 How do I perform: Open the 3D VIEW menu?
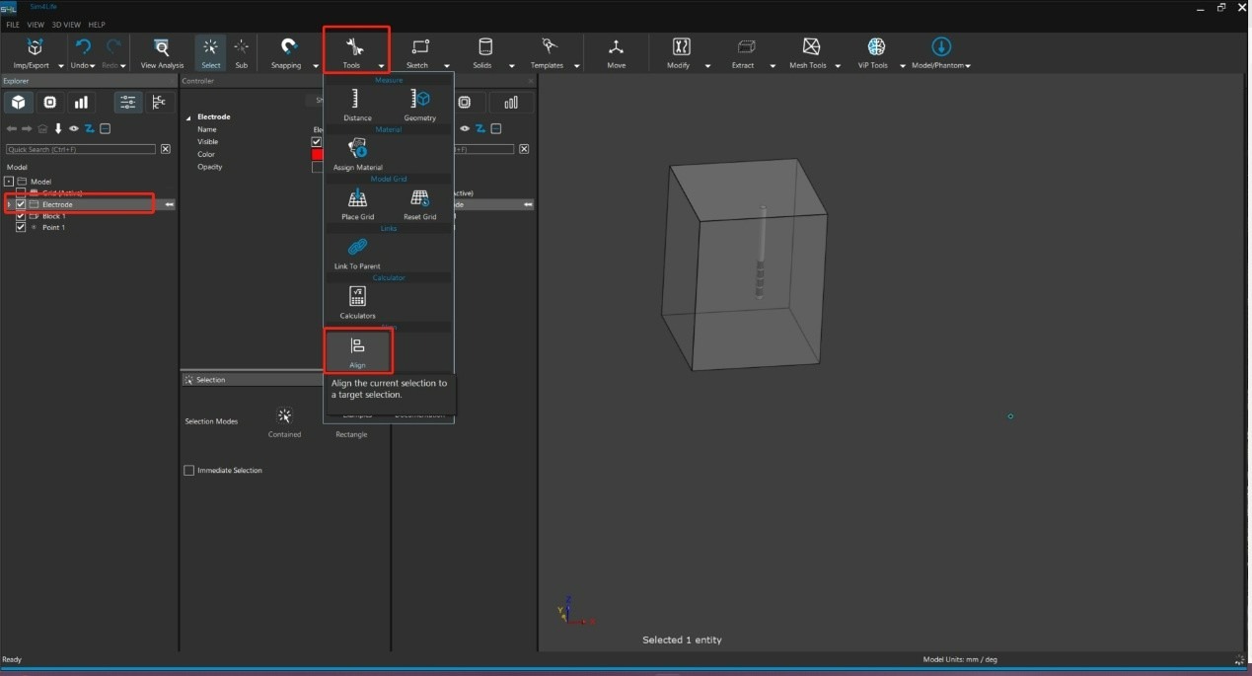click(x=65, y=25)
